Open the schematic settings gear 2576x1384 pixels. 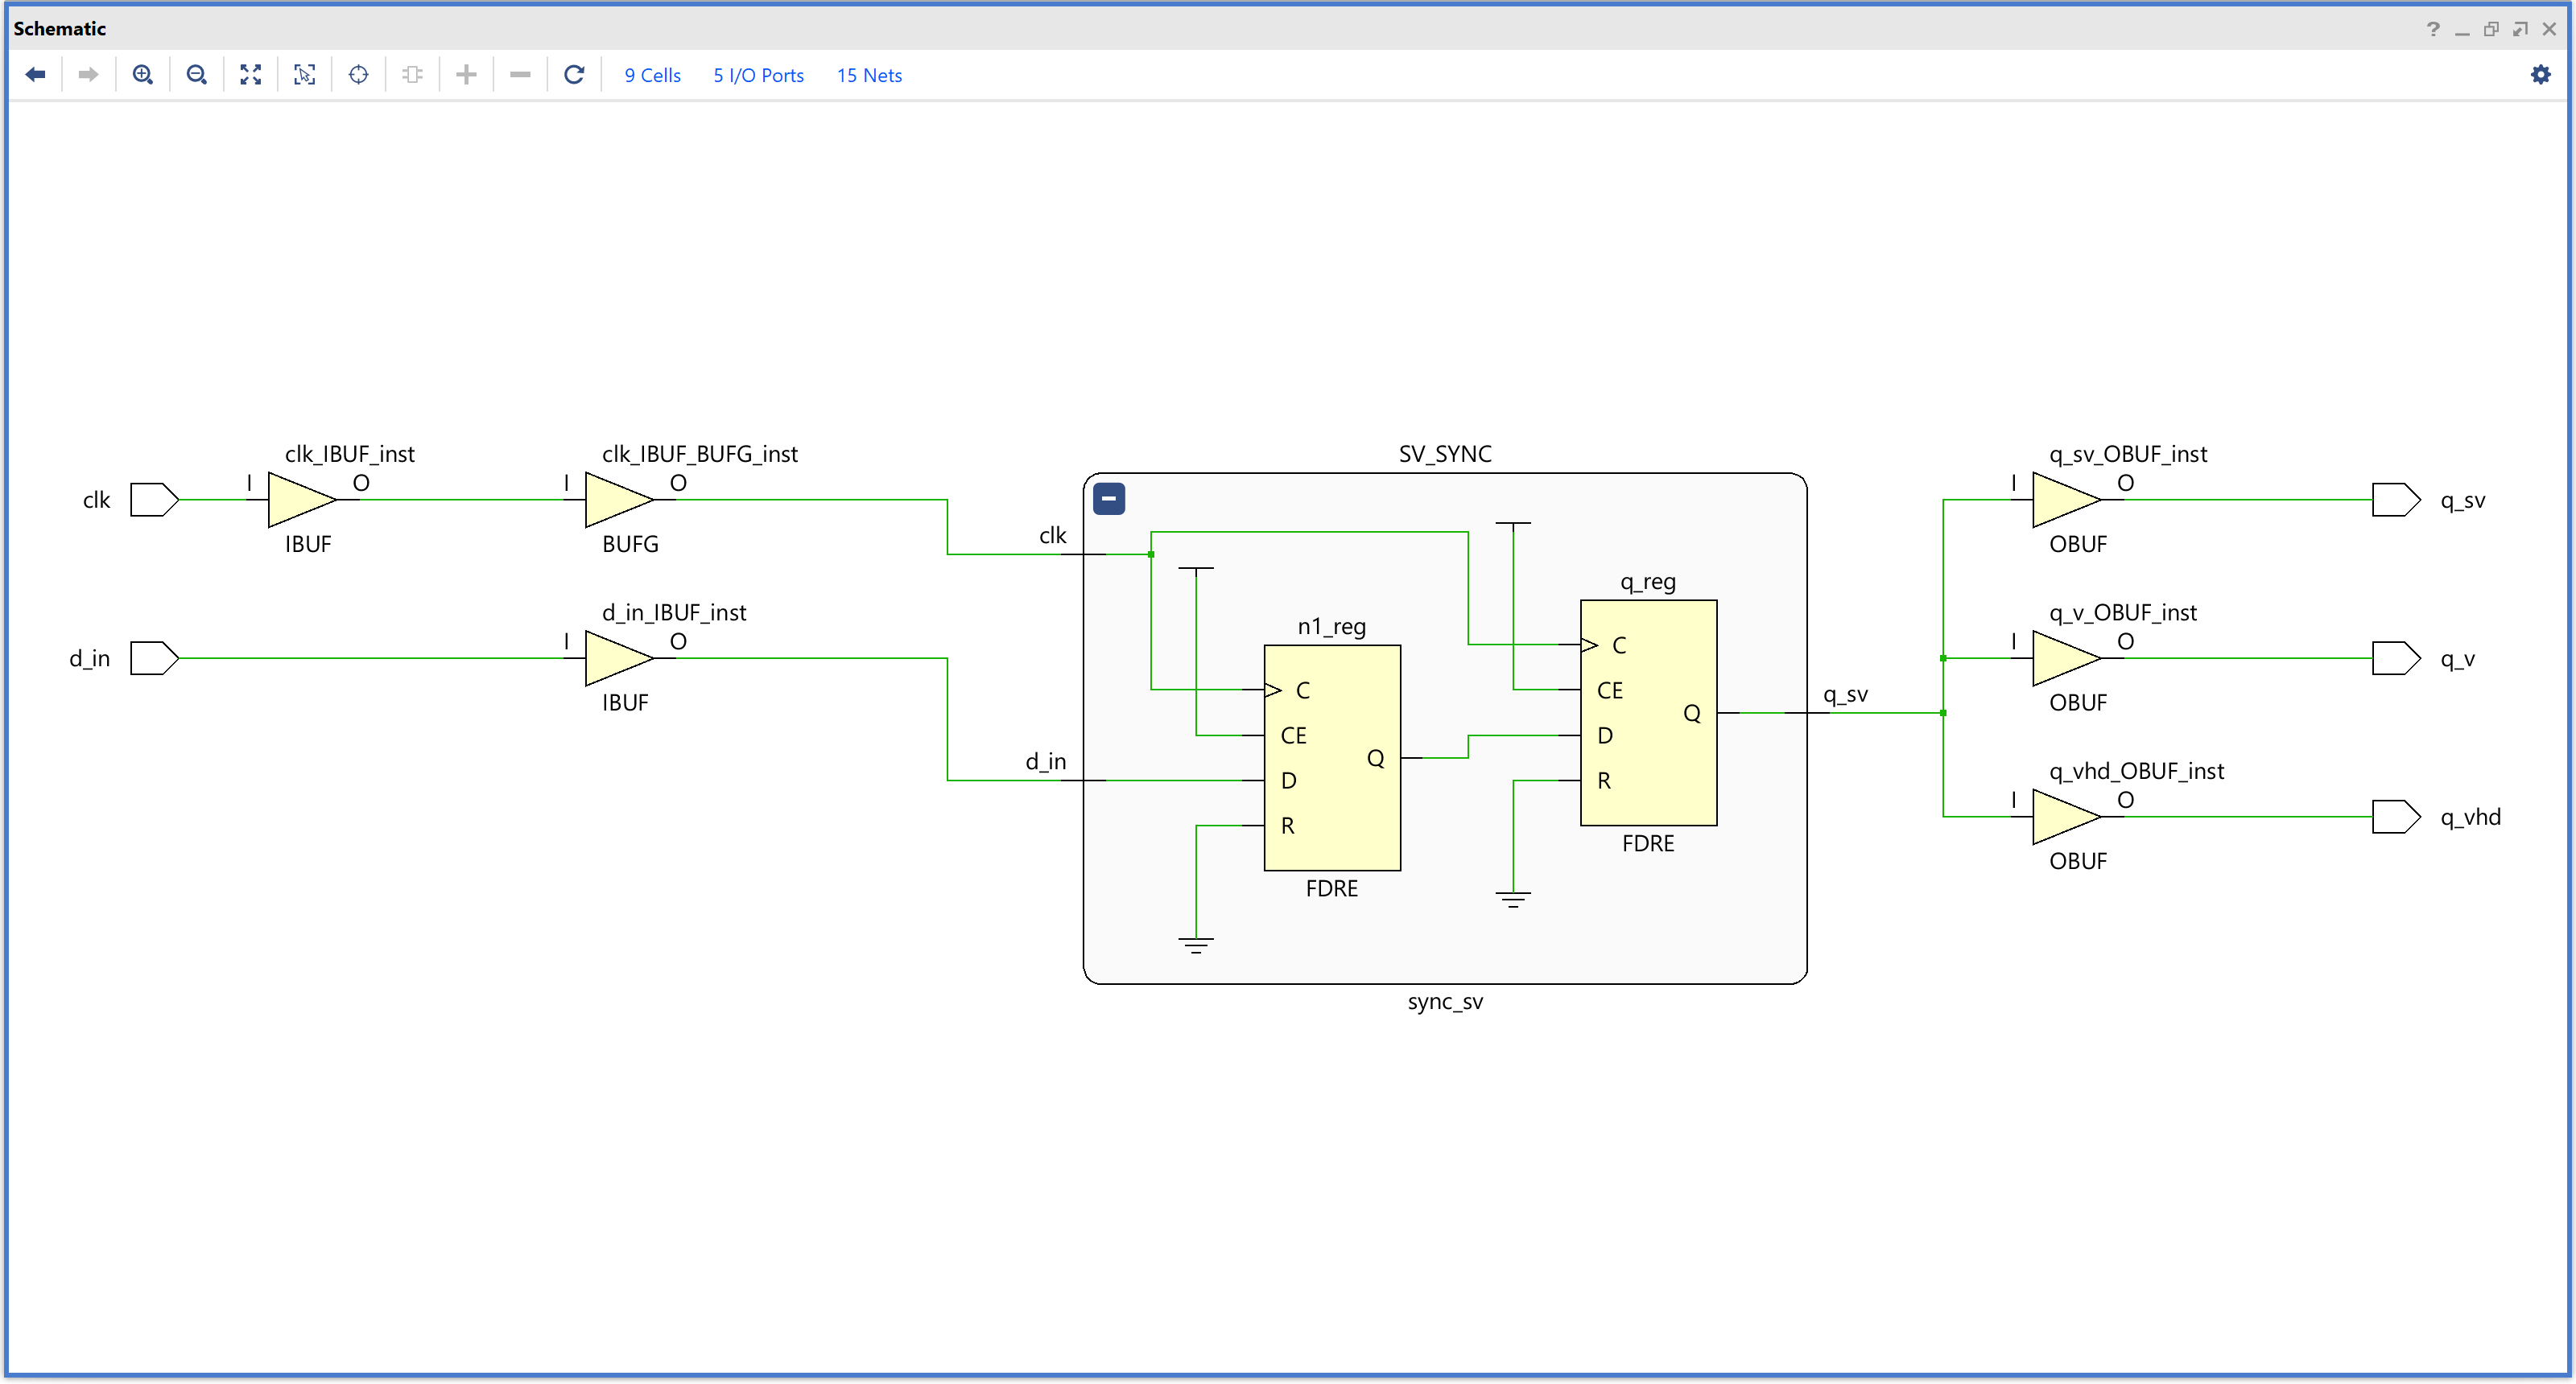tap(2540, 75)
